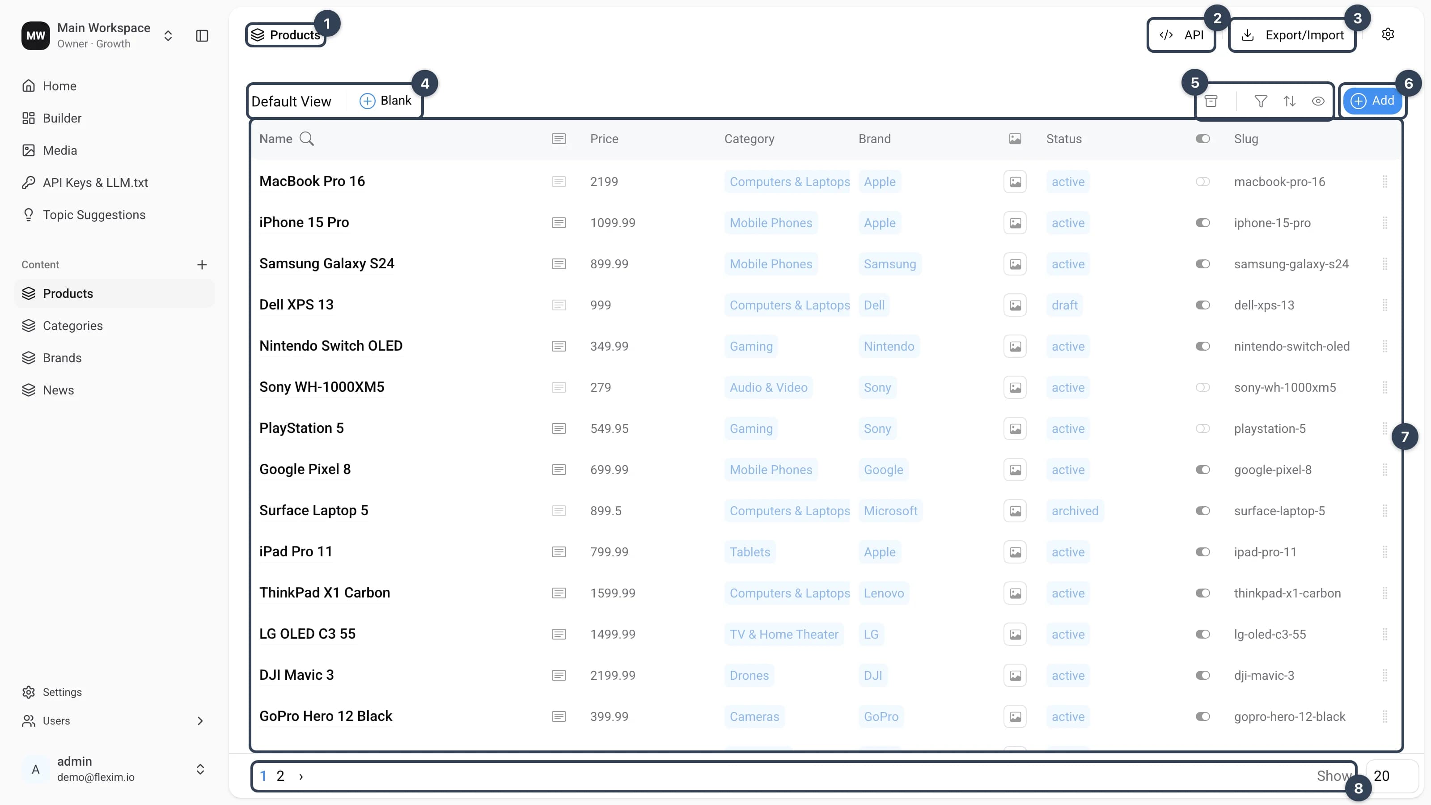Open the sort arrows icon
The width and height of the screenshot is (1431, 805).
pyautogui.click(x=1289, y=101)
